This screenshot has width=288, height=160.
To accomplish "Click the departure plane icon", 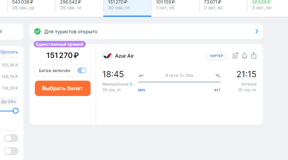I will [141, 76].
